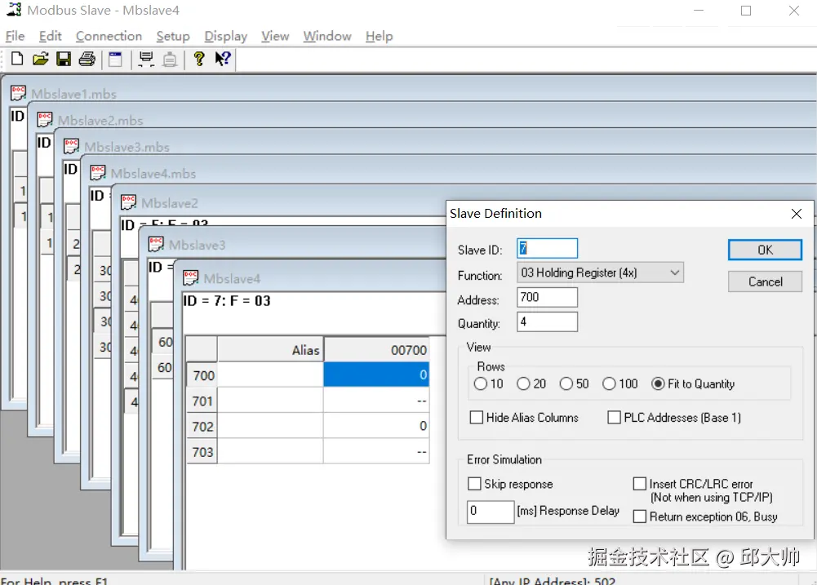Click the Mbslave4.mbs window document icon
This screenshot has height=585, width=817.
[98, 173]
